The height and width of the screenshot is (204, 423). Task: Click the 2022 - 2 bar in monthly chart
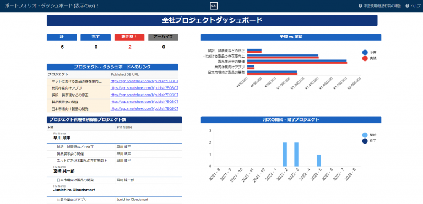tap(285, 155)
